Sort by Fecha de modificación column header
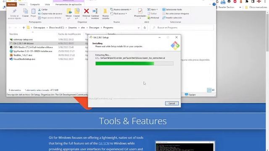Viewport: 269px width, 151px height. pos(69,34)
